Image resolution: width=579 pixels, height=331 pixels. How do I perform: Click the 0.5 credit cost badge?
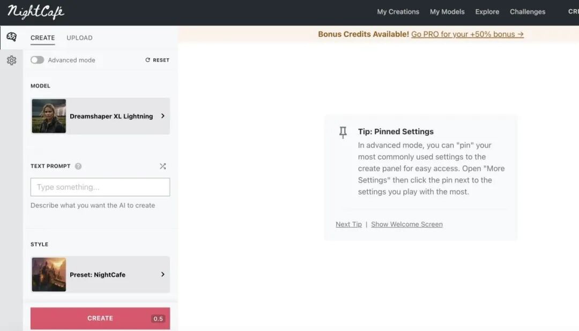click(158, 319)
